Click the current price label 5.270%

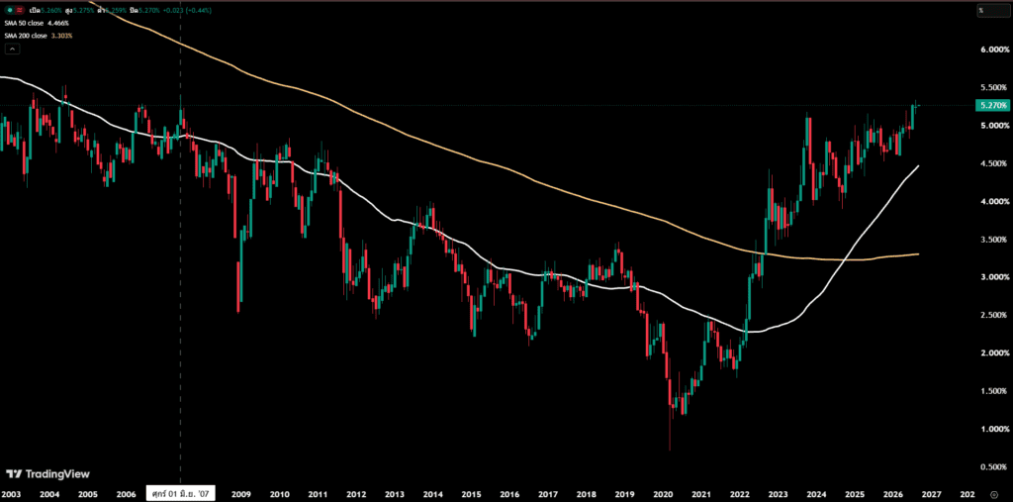(991, 105)
